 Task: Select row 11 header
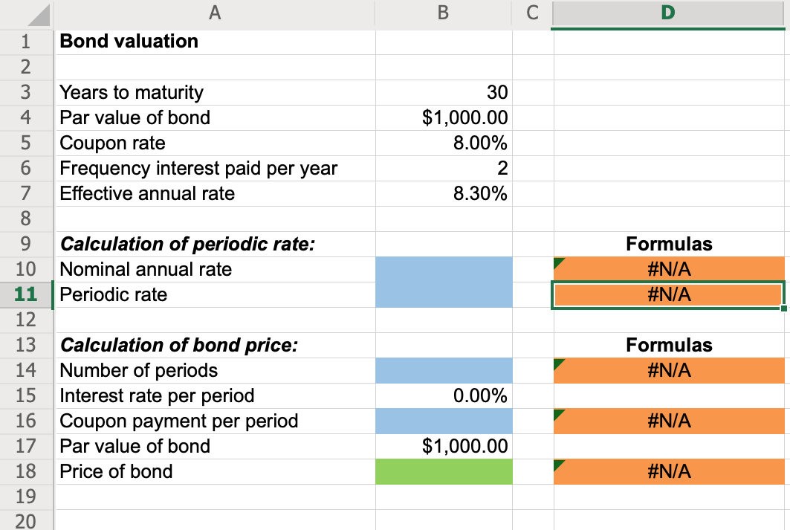click(26, 294)
